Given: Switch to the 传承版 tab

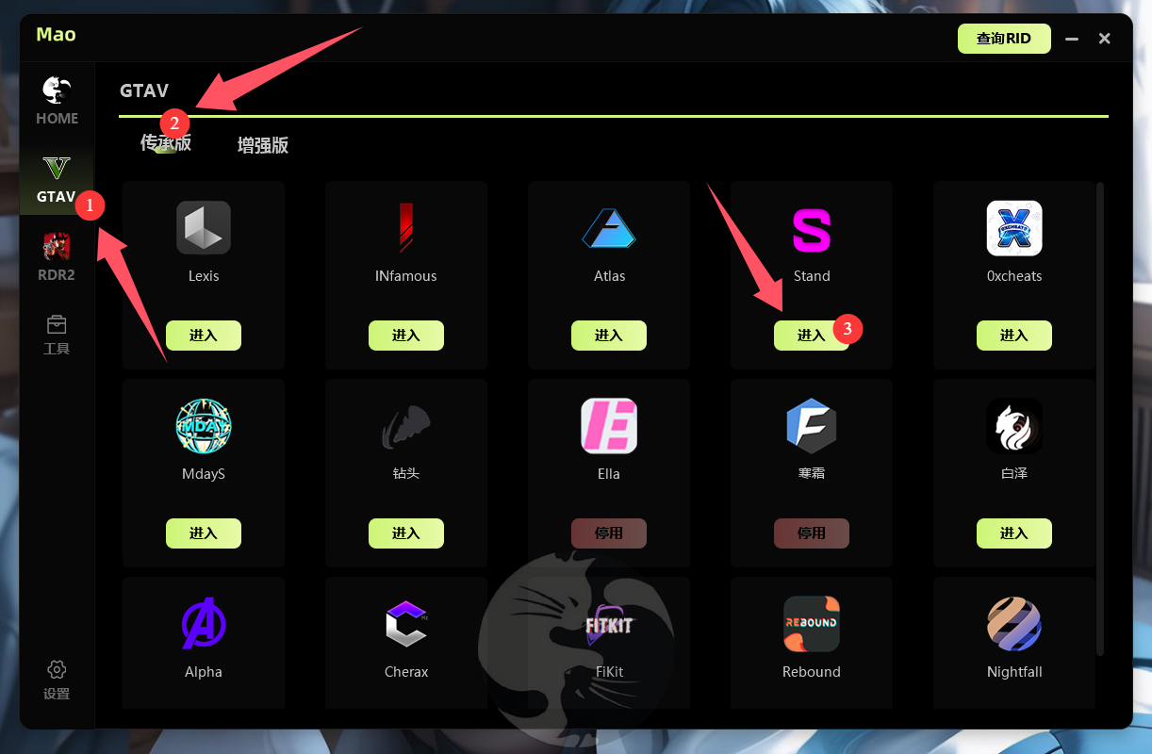Looking at the screenshot, I should coord(166,142).
